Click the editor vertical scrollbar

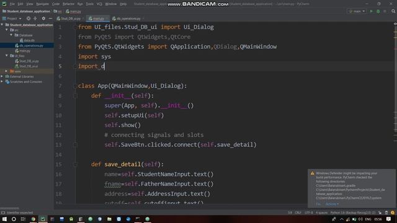(395, 114)
